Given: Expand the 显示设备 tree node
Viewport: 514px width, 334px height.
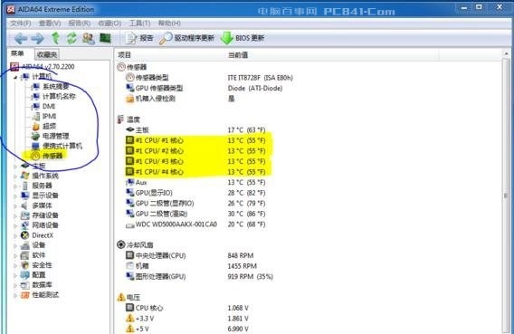Looking at the screenshot, I should click(15, 196).
